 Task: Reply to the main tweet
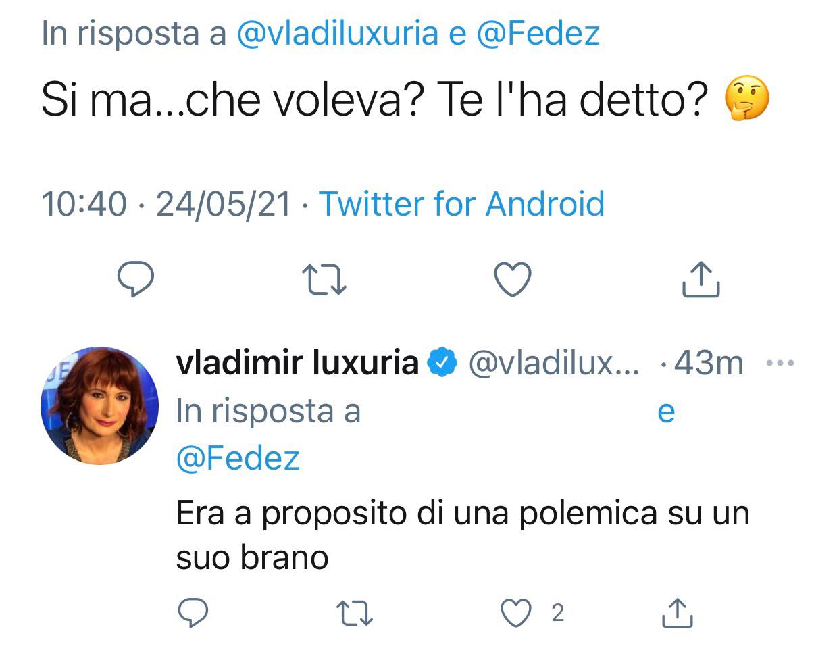pyautogui.click(x=136, y=279)
